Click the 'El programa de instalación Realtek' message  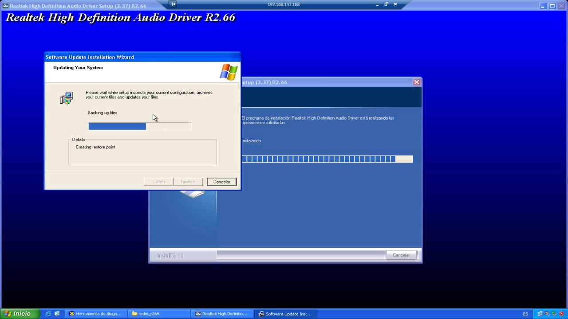click(318, 120)
